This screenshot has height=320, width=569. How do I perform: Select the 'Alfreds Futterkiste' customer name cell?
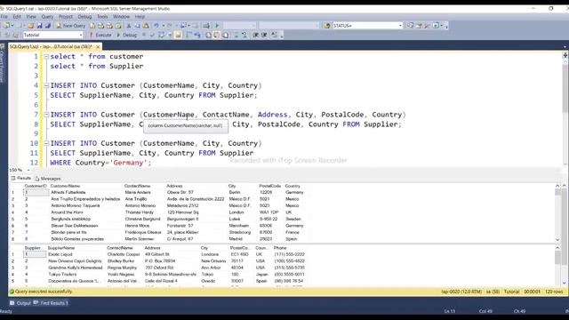[68, 192]
